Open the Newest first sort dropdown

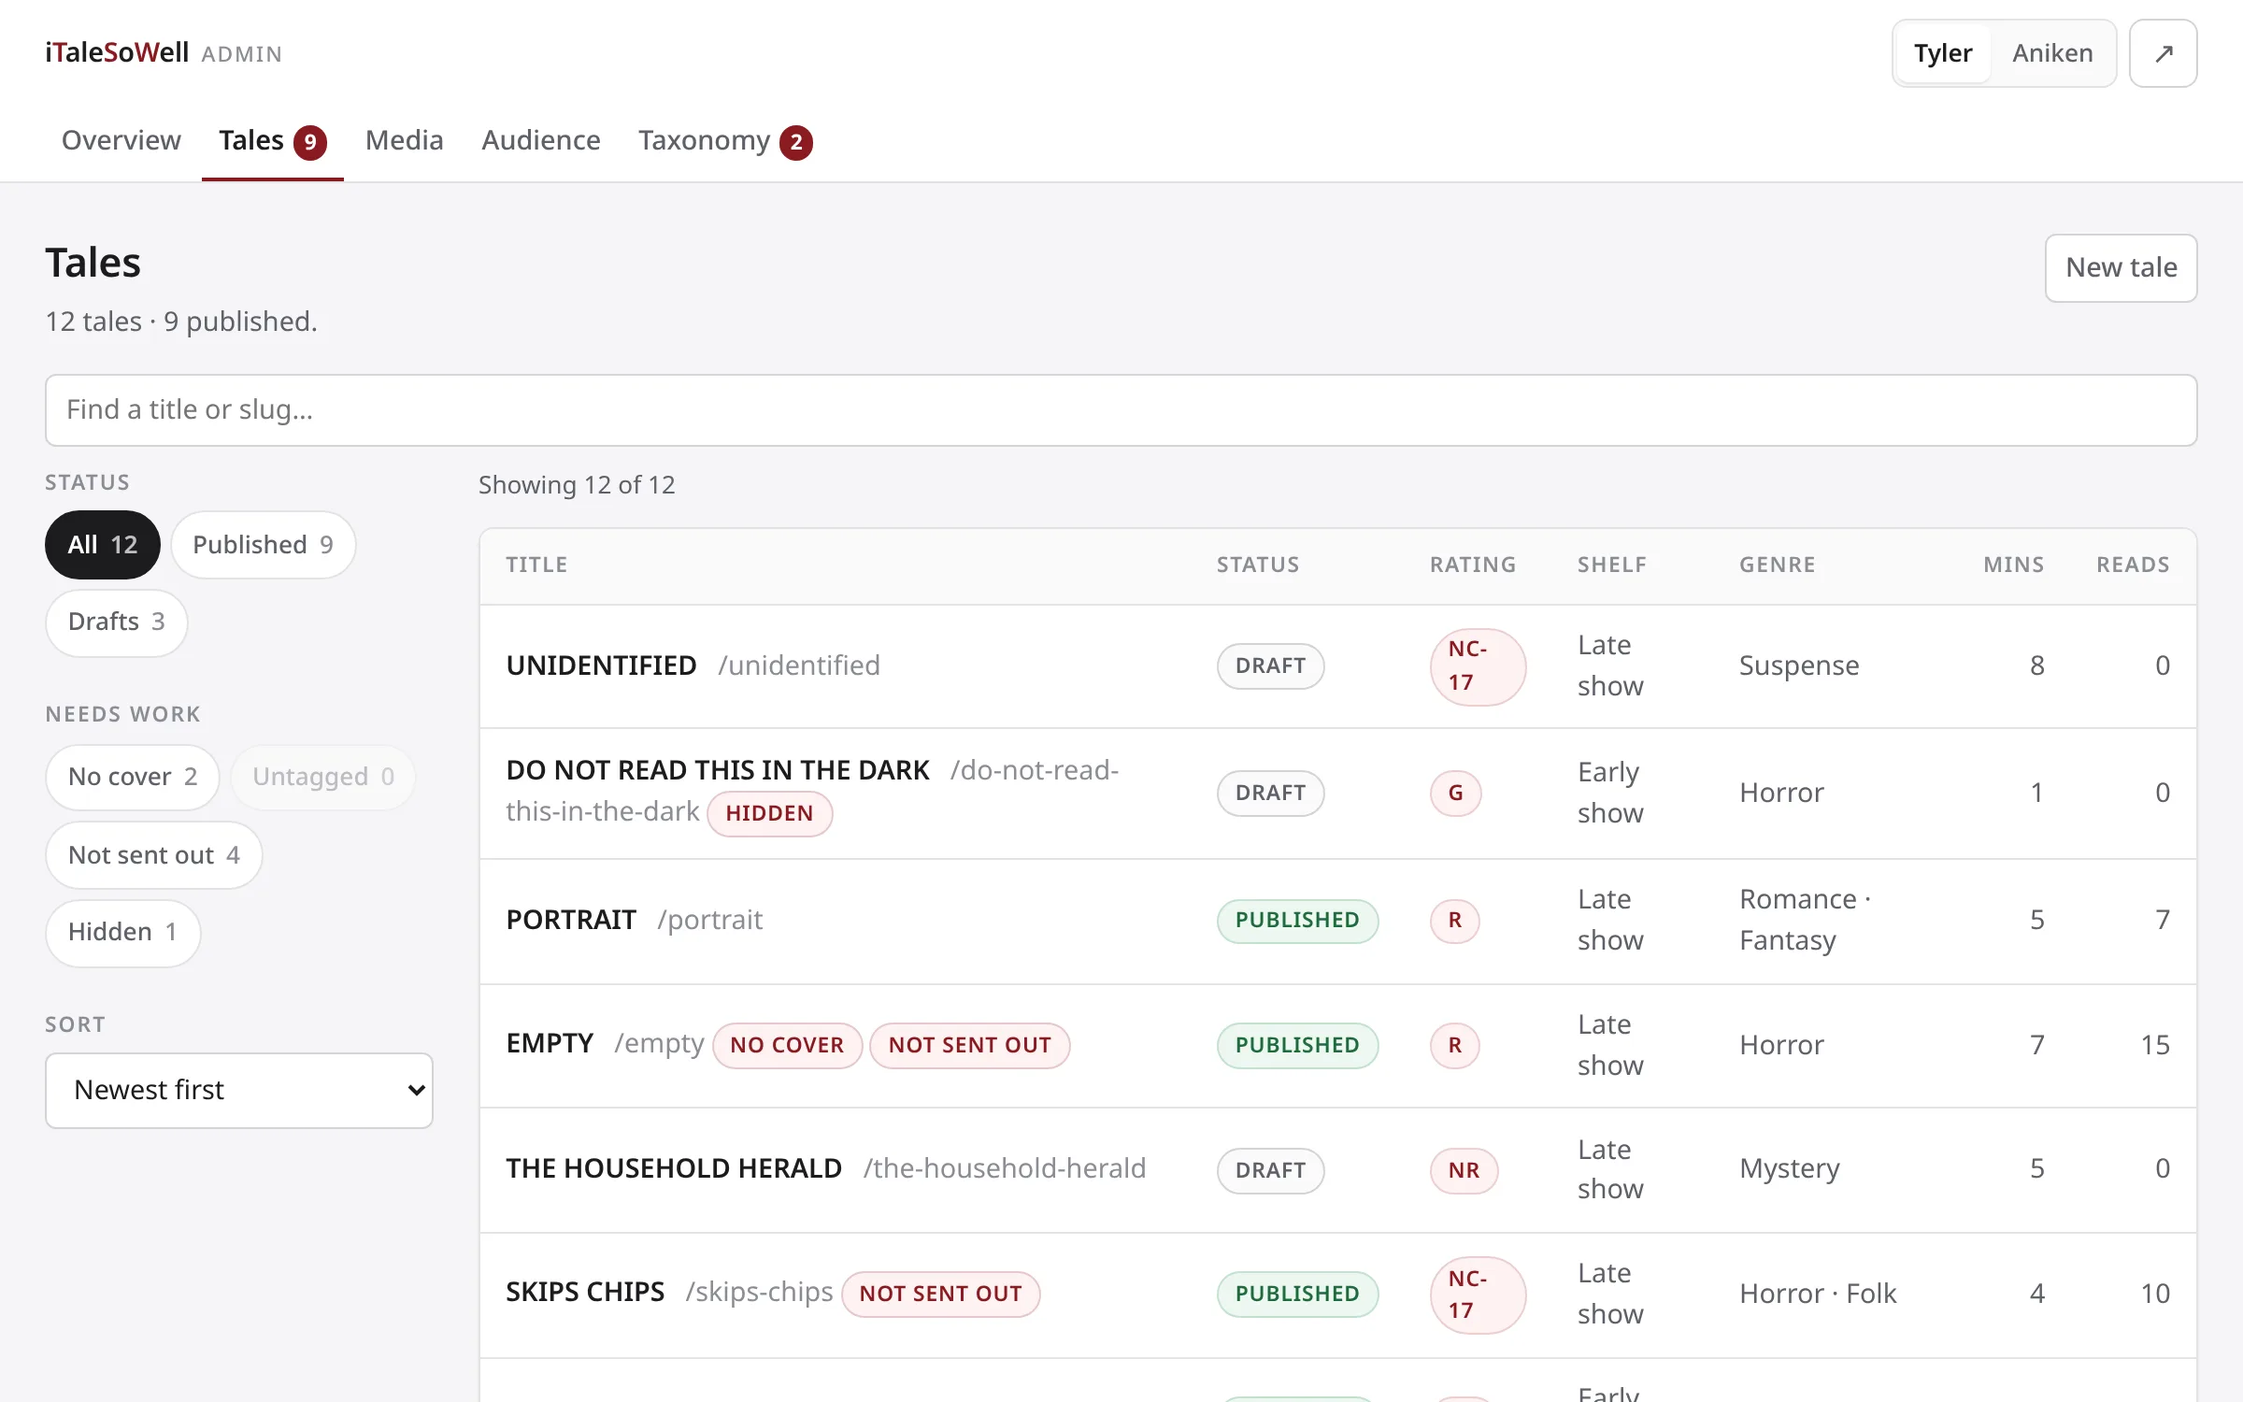coord(239,1090)
